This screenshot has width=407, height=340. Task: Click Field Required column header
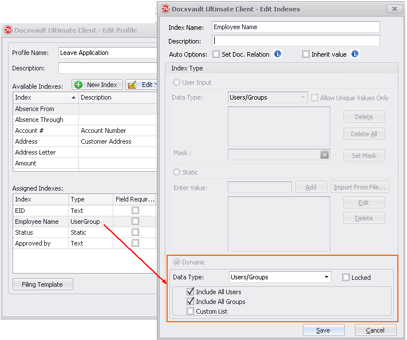(135, 199)
